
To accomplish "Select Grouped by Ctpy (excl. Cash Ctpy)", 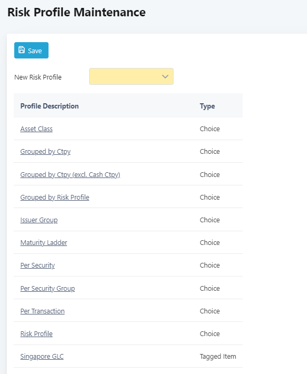I will pyautogui.click(x=70, y=174).
